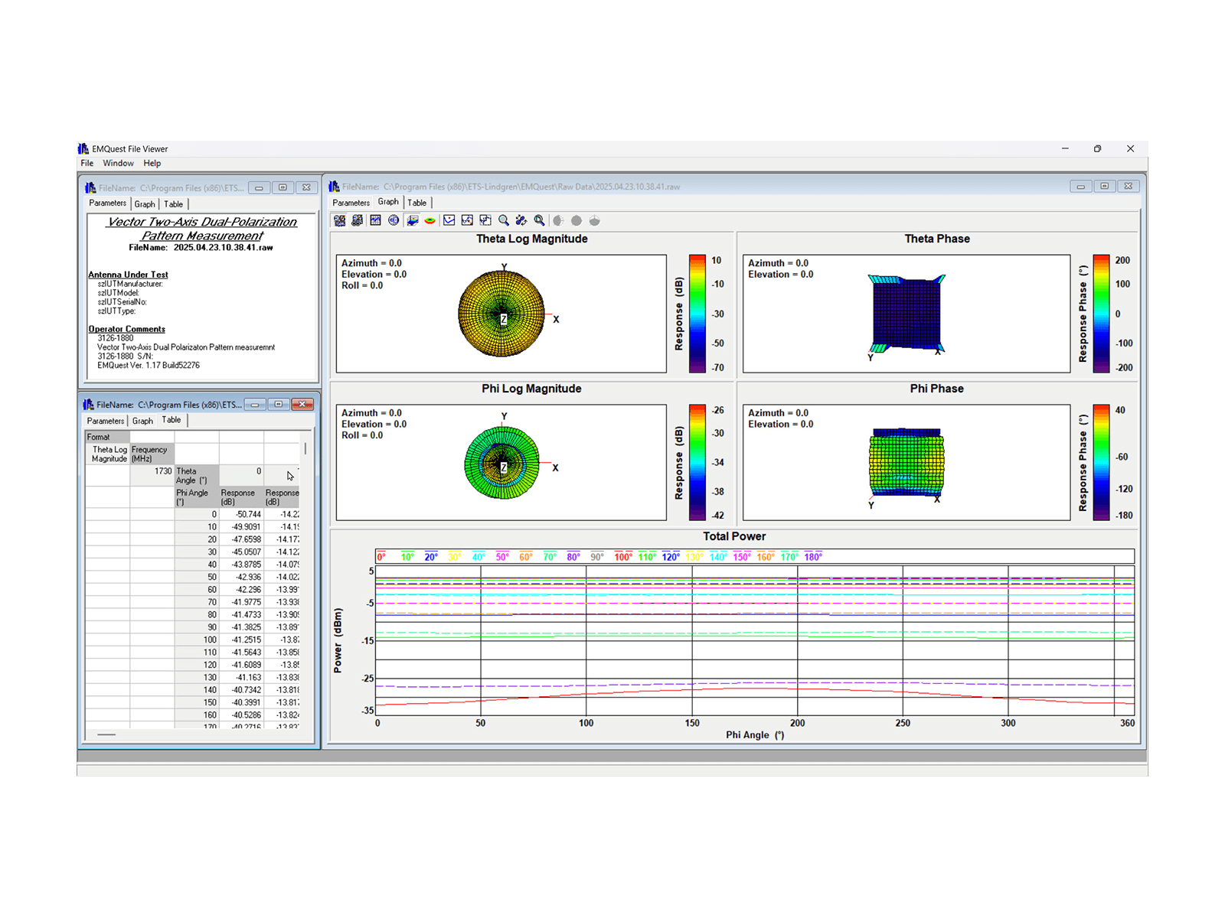The image size is (1225, 918).
Task: Click the four-panel multi-graph view toolbar icon
Action: pos(339,220)
